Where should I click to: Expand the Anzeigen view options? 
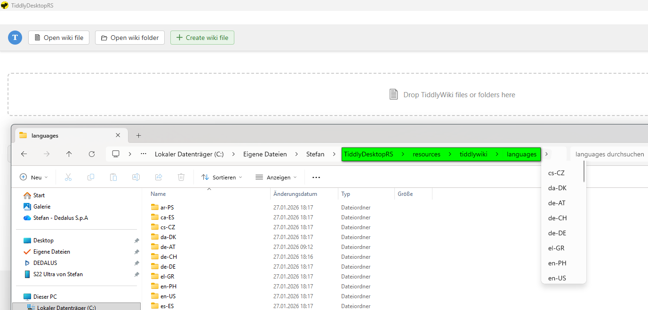(x=277, y=177)
